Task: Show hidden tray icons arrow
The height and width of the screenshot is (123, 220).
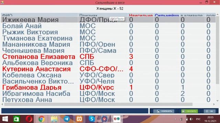Action: coord(175,119)
